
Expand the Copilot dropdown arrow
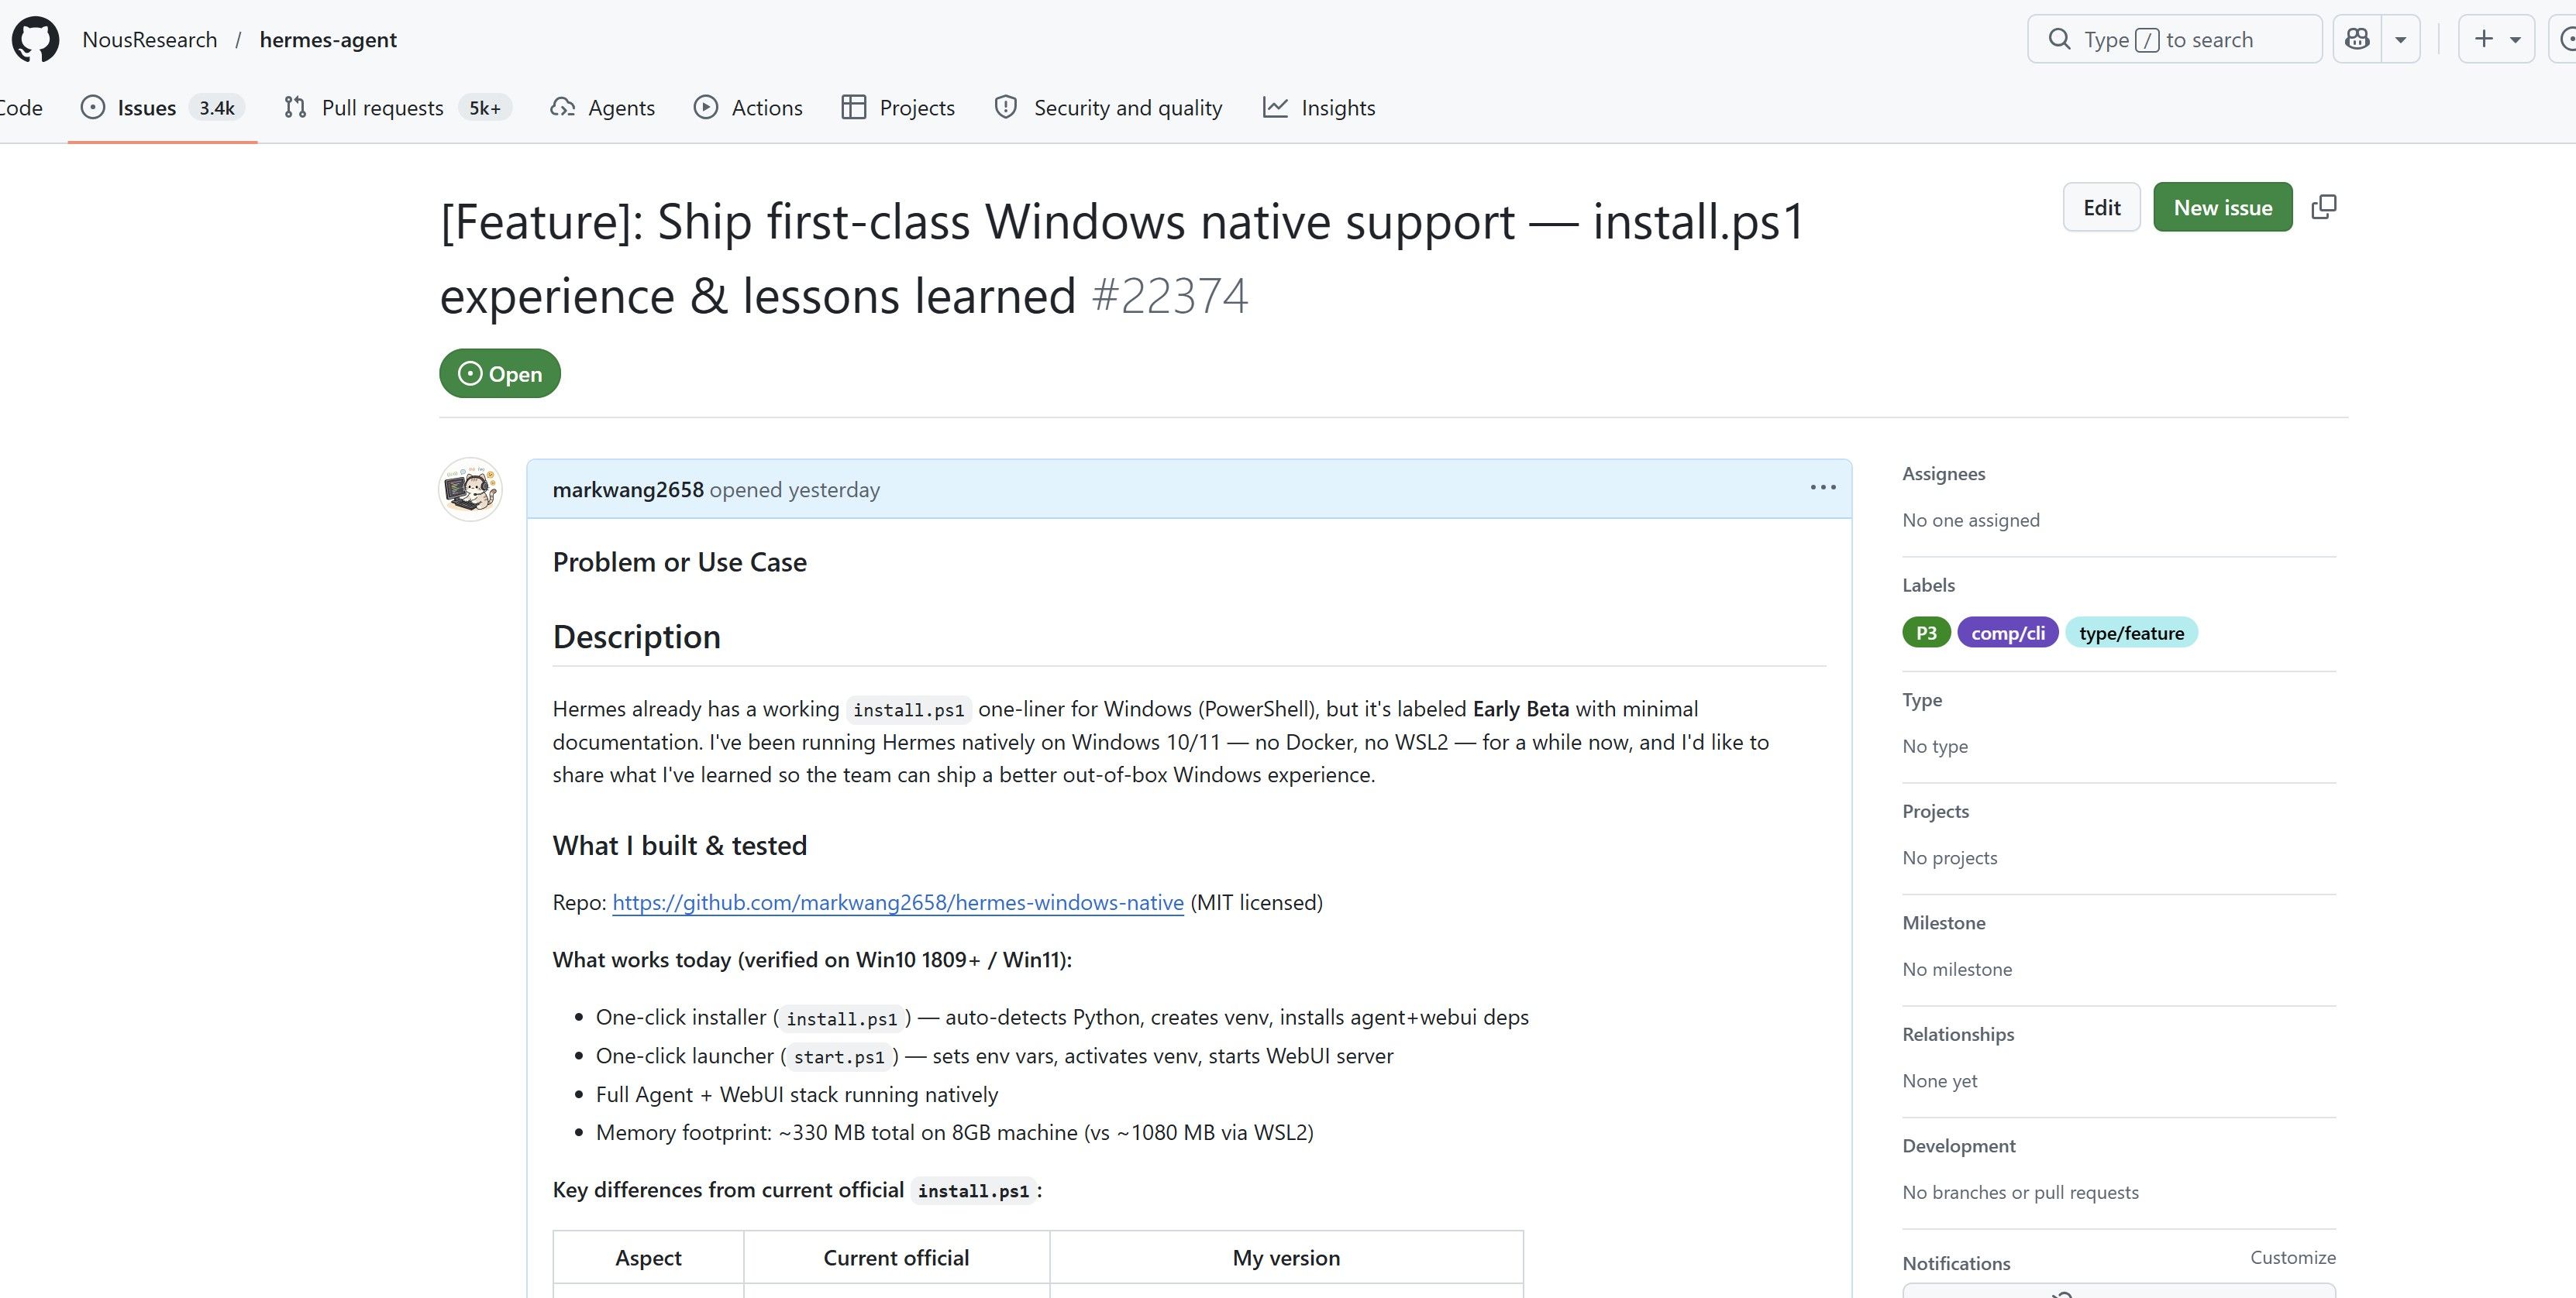coord(2401,40)
